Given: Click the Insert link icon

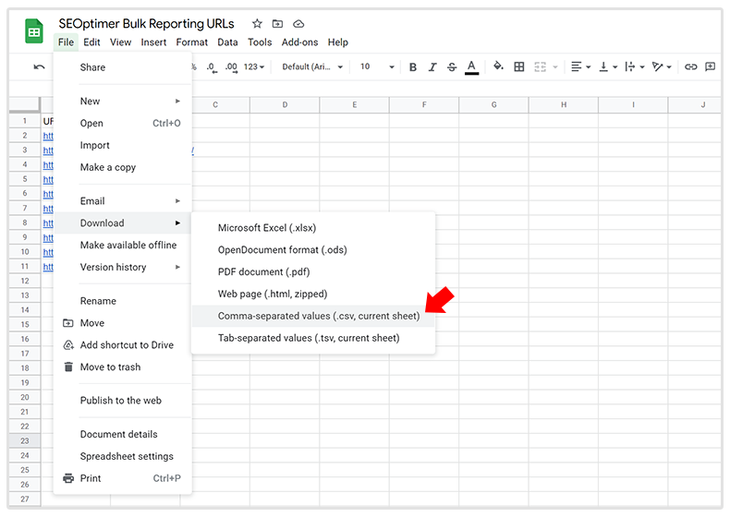Looking at the screenshot, I should click(x=690, y=67).
